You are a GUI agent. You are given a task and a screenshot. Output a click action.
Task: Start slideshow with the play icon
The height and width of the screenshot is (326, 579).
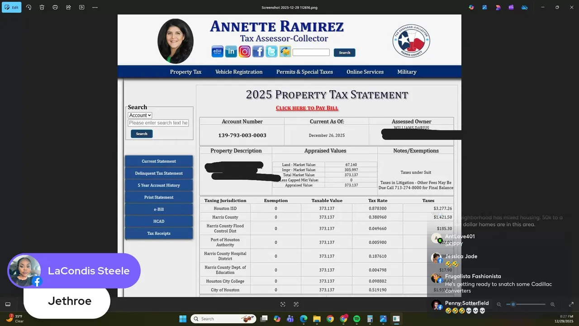(81, 7)
